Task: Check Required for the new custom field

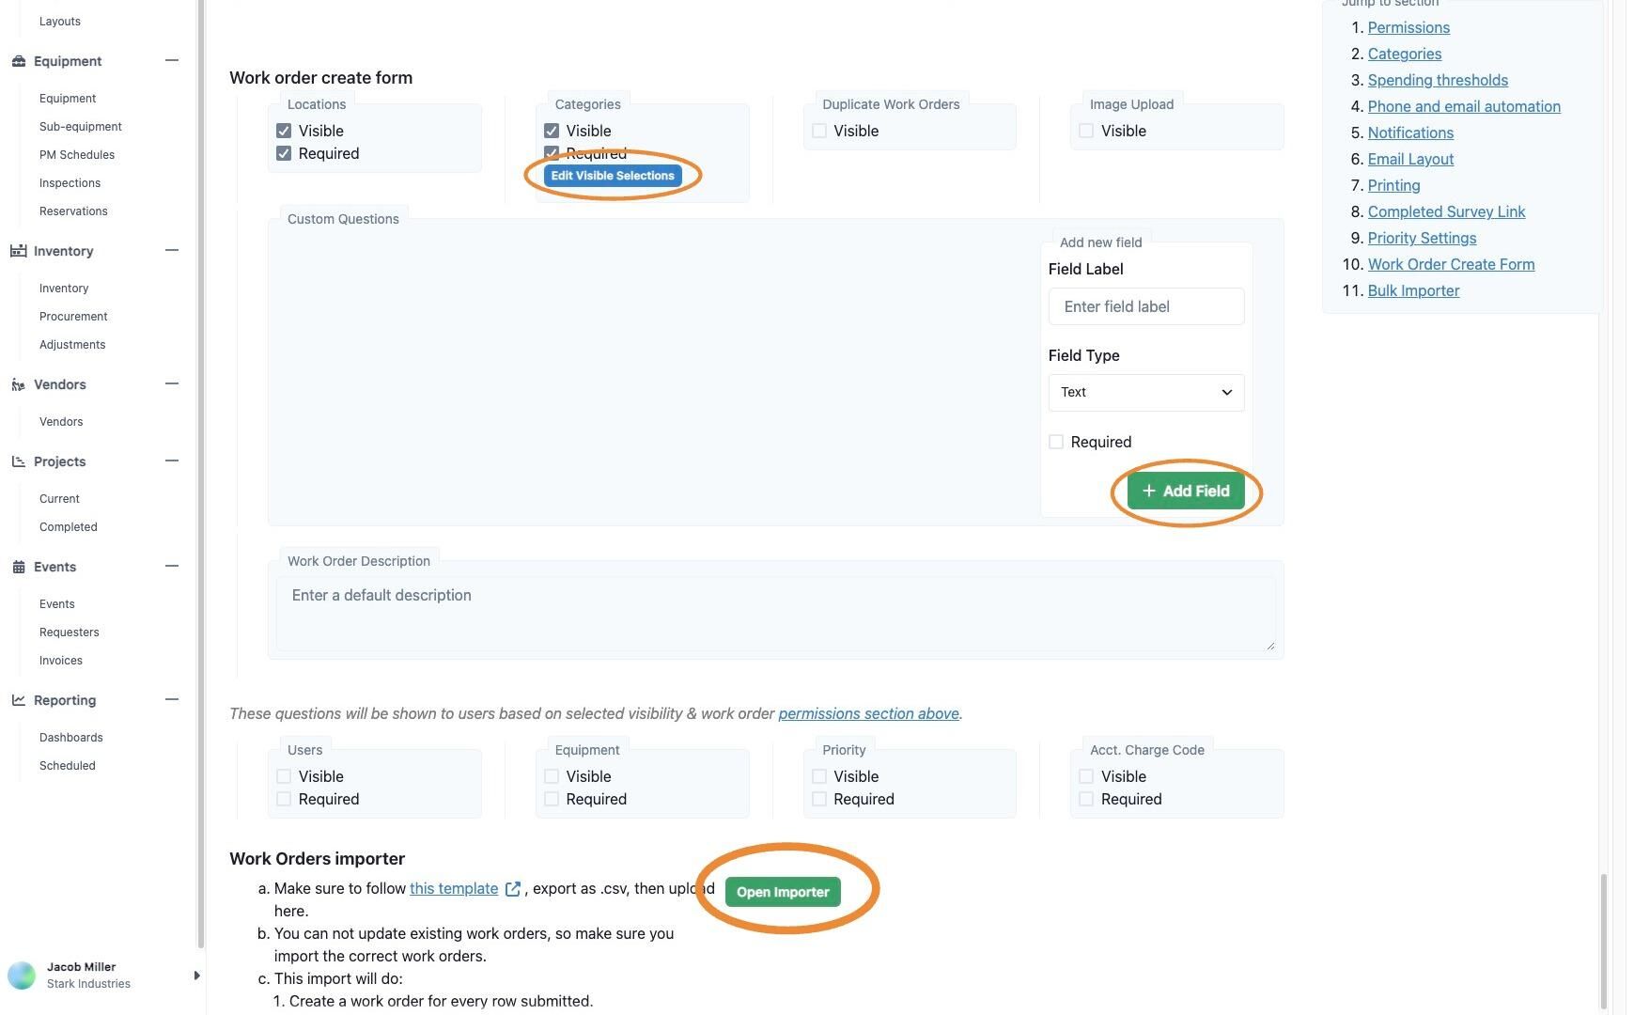Action: tap(1056, 442)
